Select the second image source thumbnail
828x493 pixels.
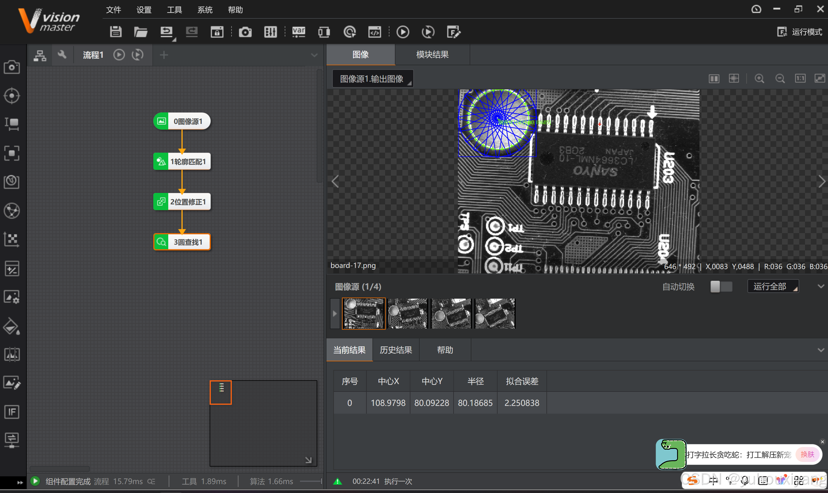pos(407,314)
